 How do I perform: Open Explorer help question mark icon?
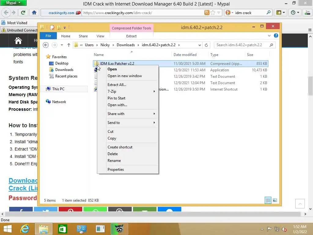tap(276, 35)
